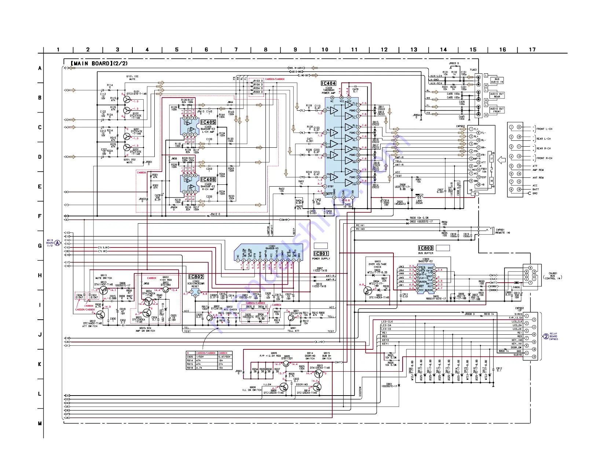This screenshot has height=463, width=616.
Task: Click the POWER SUPPLY caption under IC901
Action: [321, 259]
